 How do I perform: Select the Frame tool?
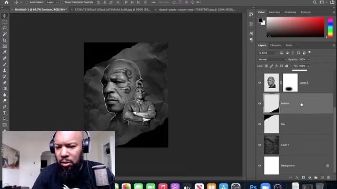pyautogui.click(x=5, y=46)
